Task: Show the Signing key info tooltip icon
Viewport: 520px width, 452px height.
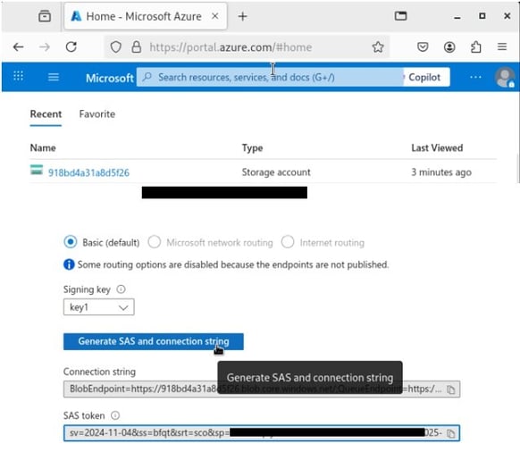Action: pyautogui.click(x=121, y=289)
